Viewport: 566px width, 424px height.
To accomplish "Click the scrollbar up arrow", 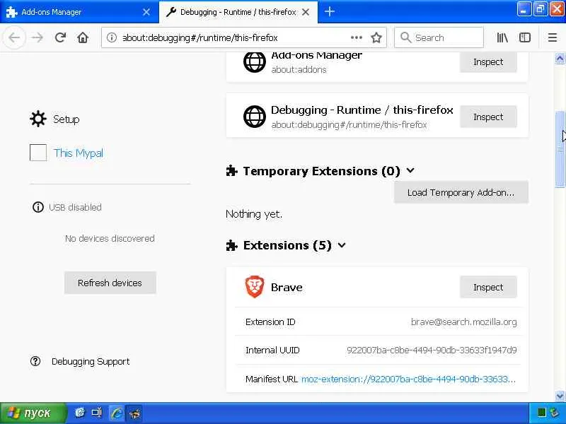I will (x=560, y=59).
